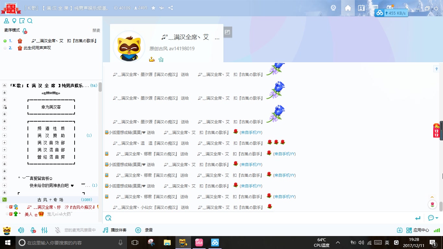Open the channel logo 满汉全席

pos(11,8)
